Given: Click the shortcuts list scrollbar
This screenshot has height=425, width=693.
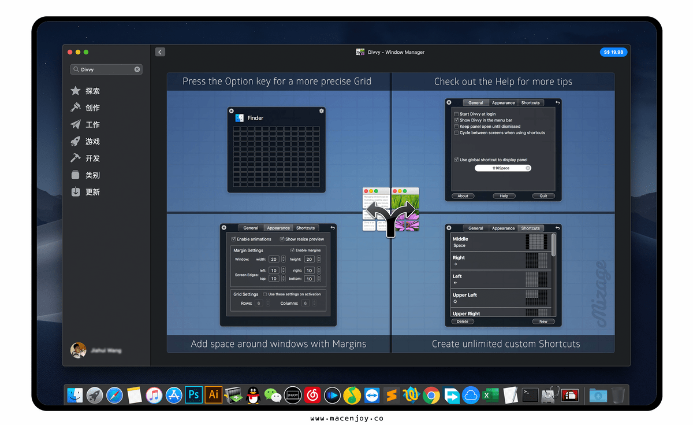Looking at the screenshot, I should point(554,245).
